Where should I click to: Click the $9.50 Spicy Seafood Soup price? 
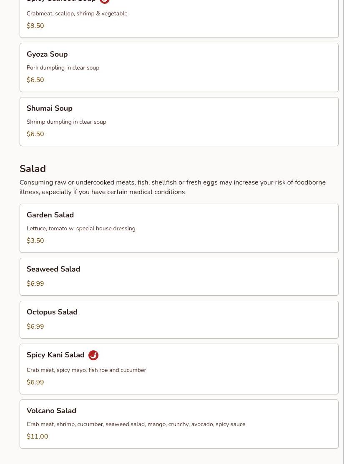point(35,26)
